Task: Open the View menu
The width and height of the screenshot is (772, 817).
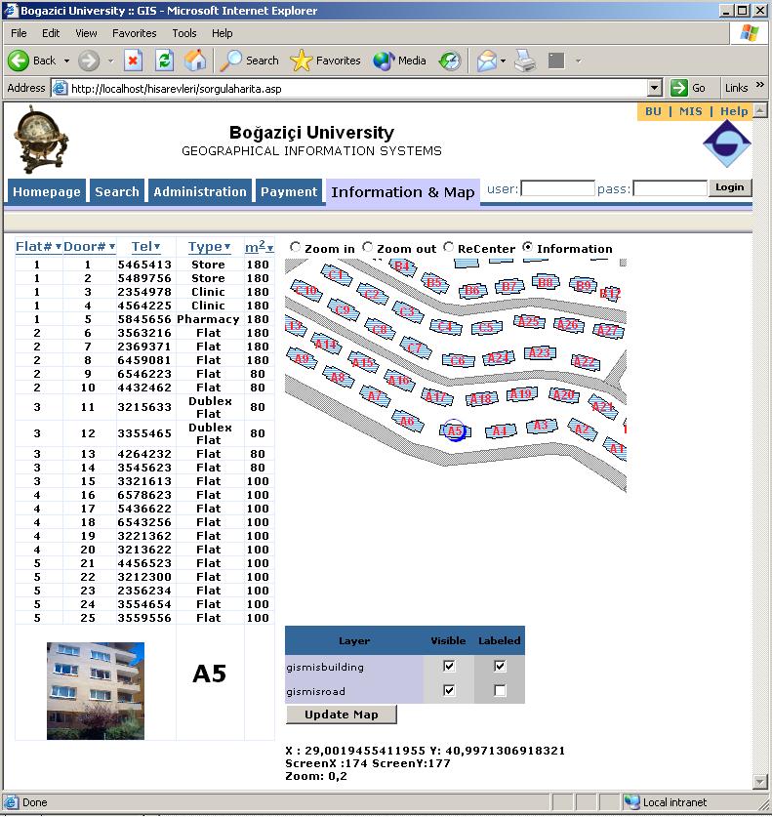Action: (x=86, y=33)
